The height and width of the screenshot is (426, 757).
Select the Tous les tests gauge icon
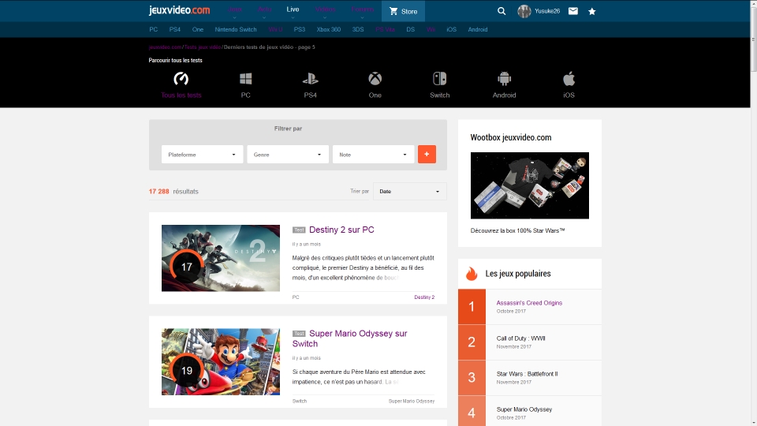point(181,79)
